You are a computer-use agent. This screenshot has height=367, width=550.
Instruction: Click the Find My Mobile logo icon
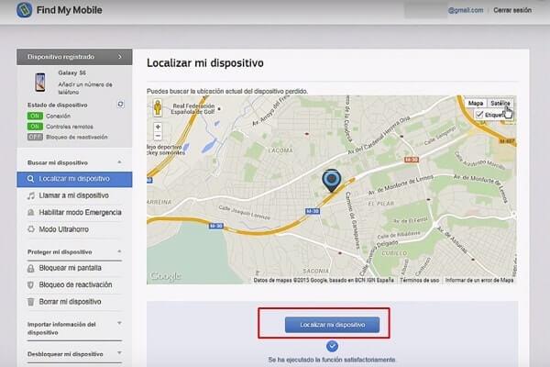click(24, 10)
